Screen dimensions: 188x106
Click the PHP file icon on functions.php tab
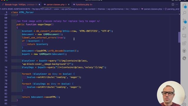point(74,5)
